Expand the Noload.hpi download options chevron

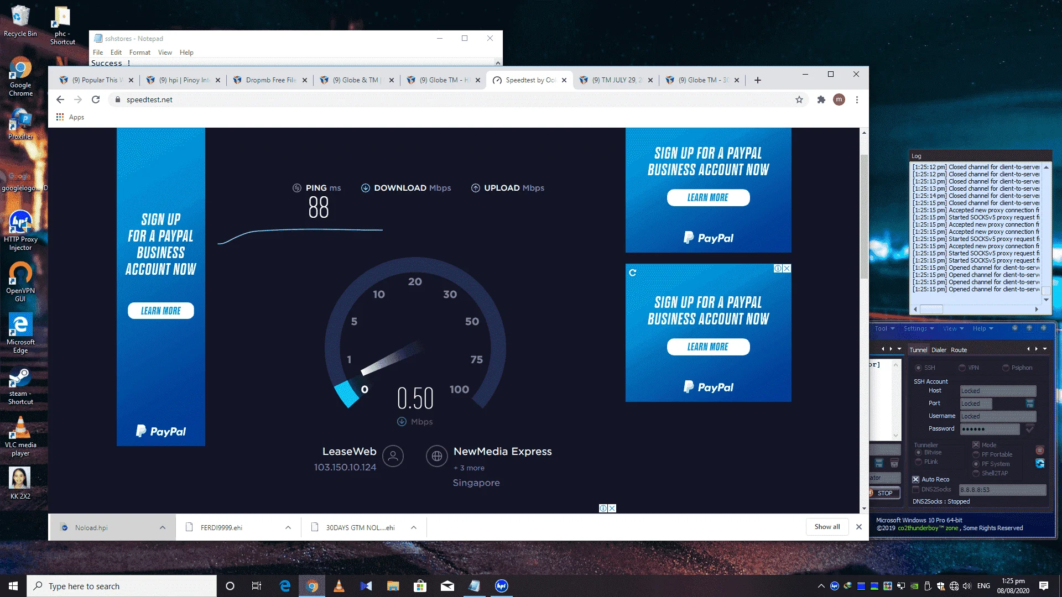pyautogui.click(x=162, y=527)
